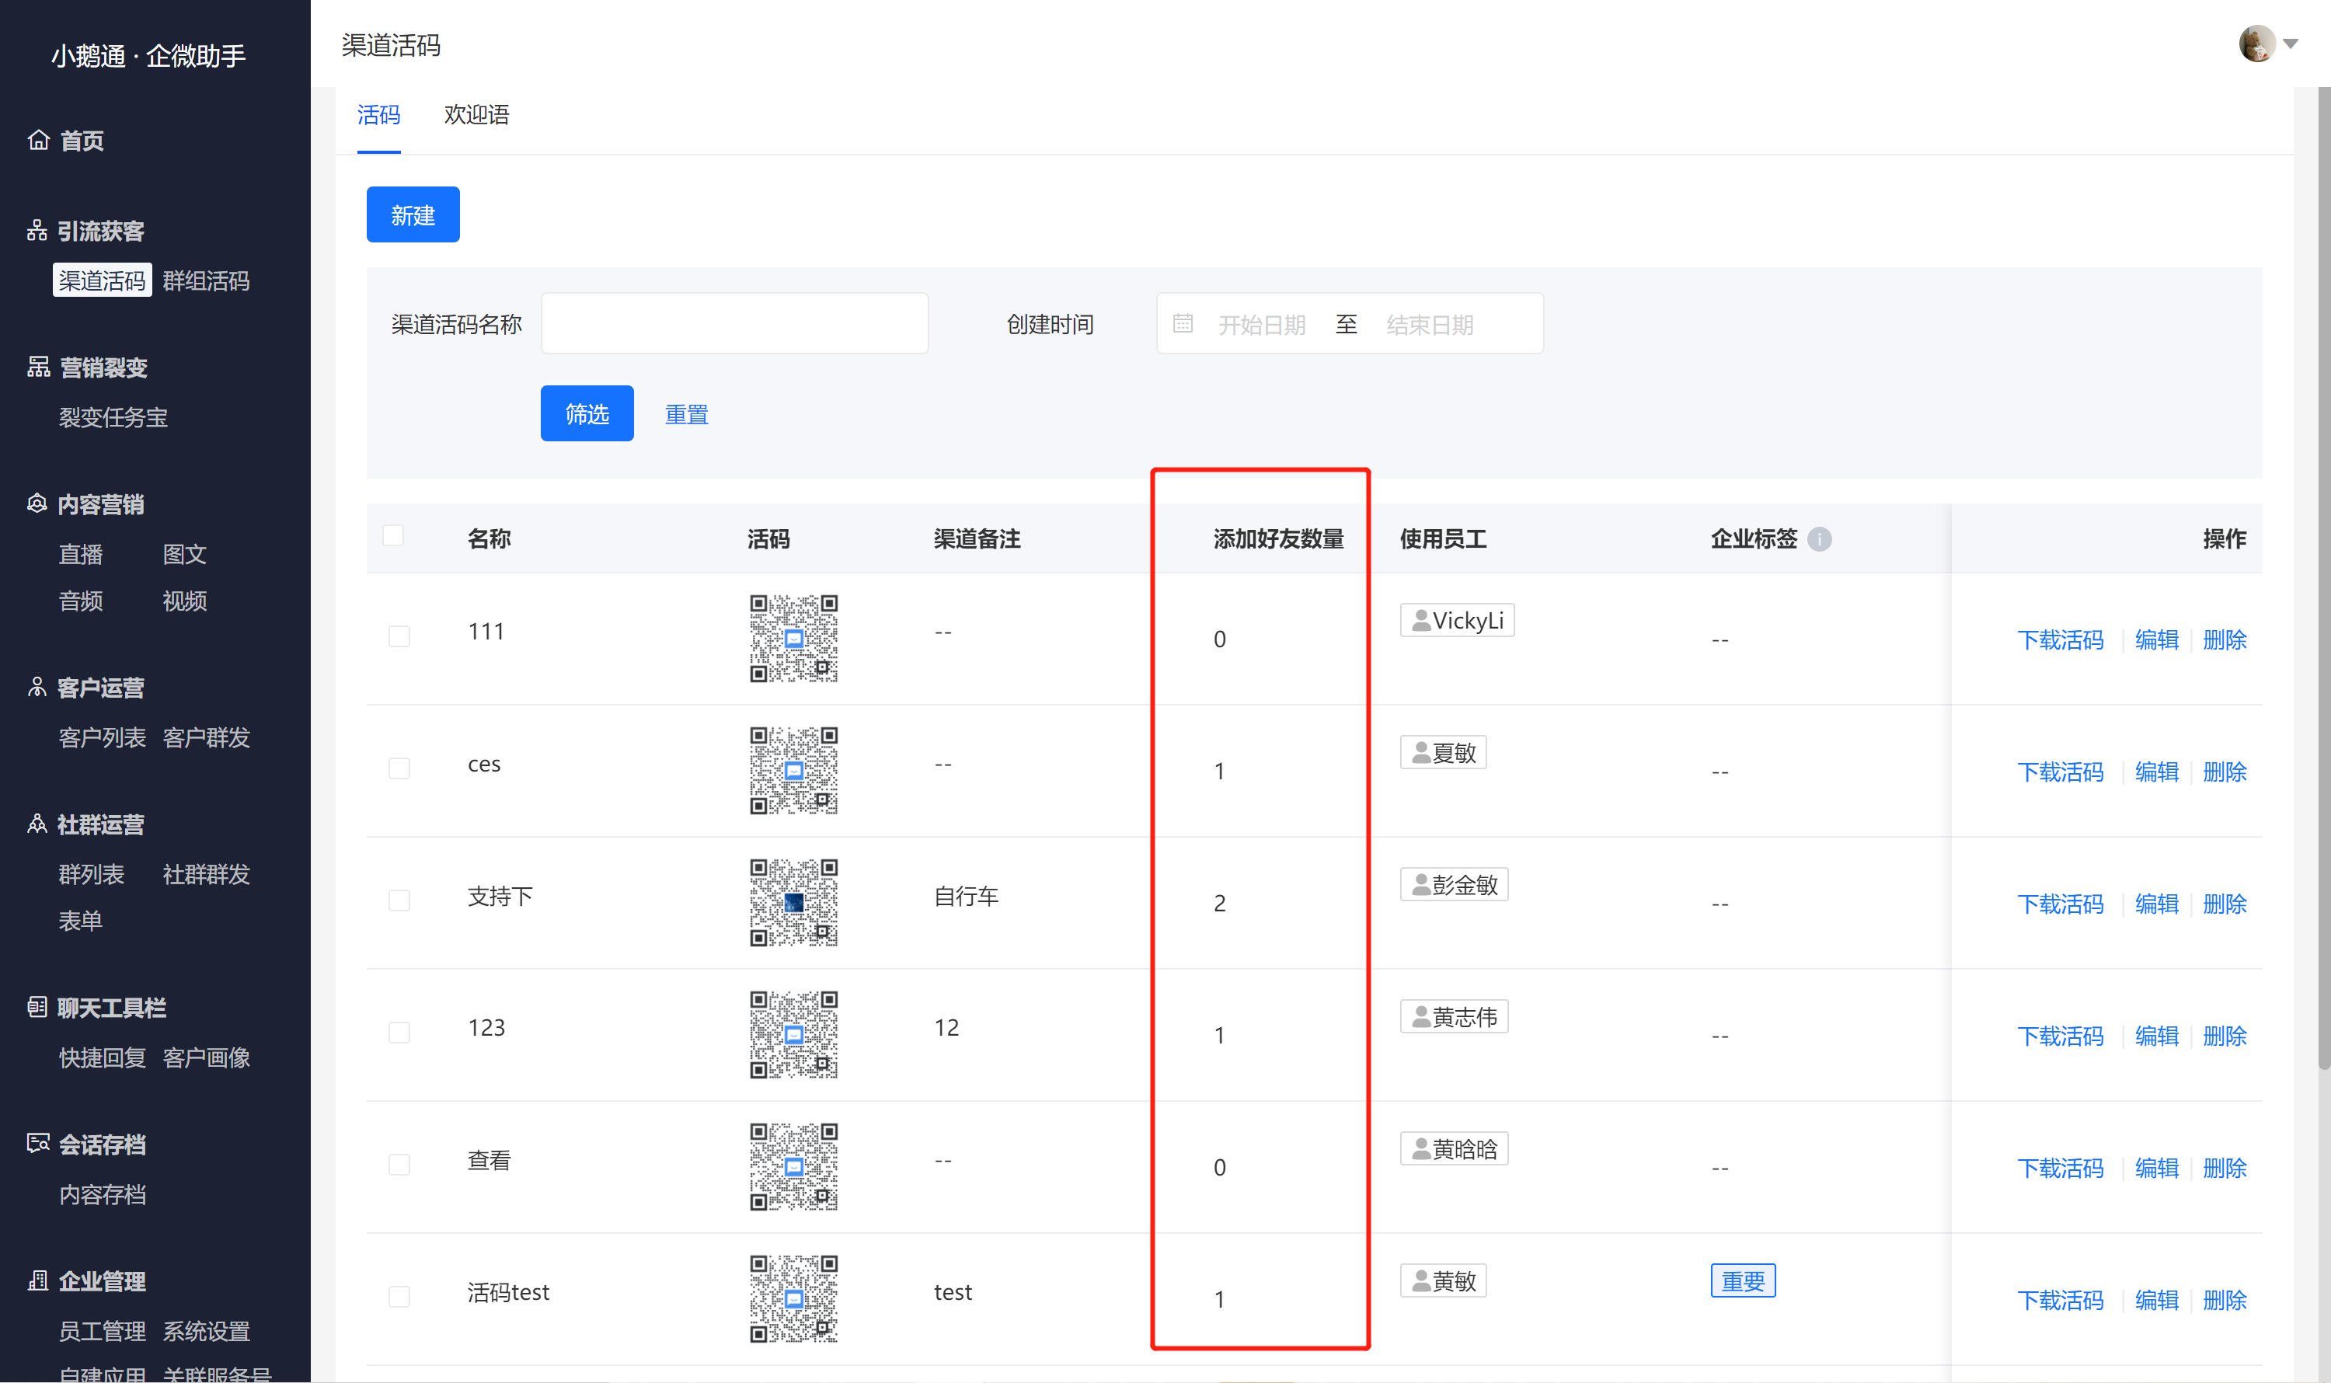This screenshot has height=1383, width=2331.
Task: Click the calendar icon in the date range field
Action: coord(1183,323)
